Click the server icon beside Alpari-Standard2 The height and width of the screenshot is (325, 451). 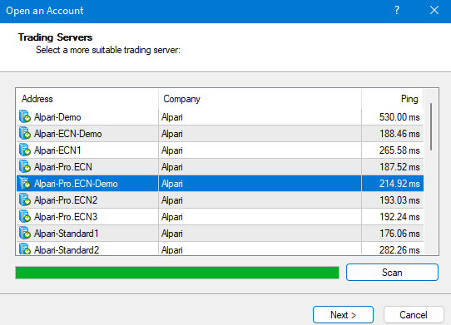(x=25, y=249)
